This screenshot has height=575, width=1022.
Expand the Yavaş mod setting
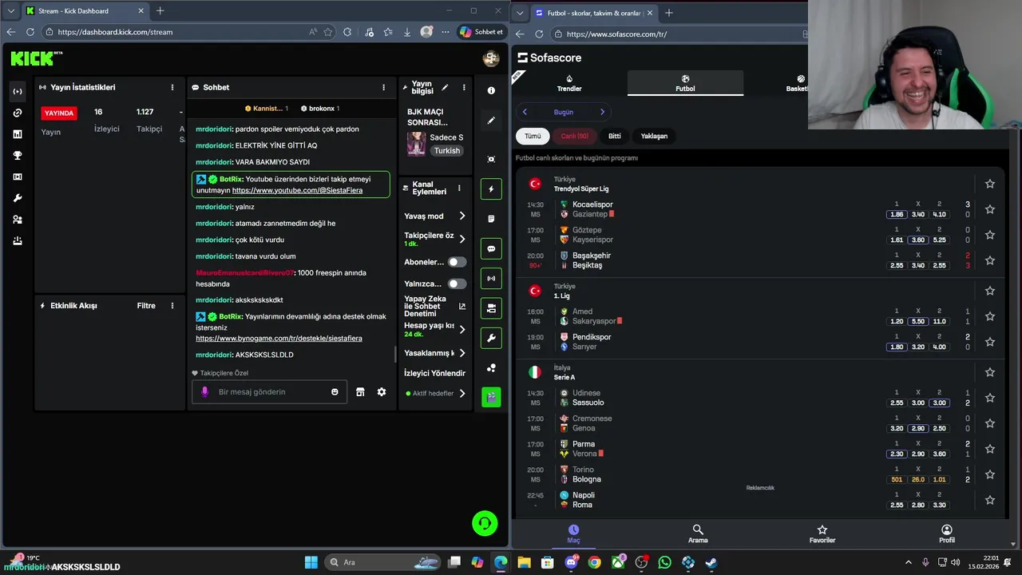[461, 216]
